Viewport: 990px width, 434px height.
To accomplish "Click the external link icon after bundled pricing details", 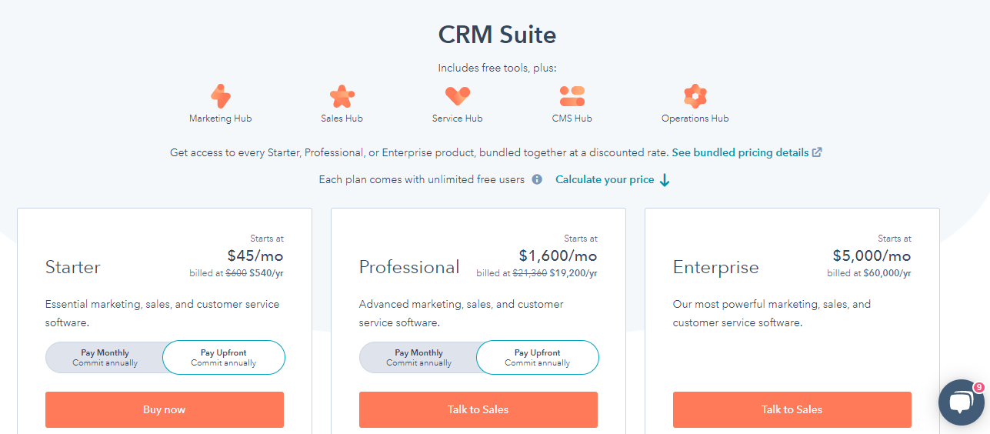I will coord(817,152).
